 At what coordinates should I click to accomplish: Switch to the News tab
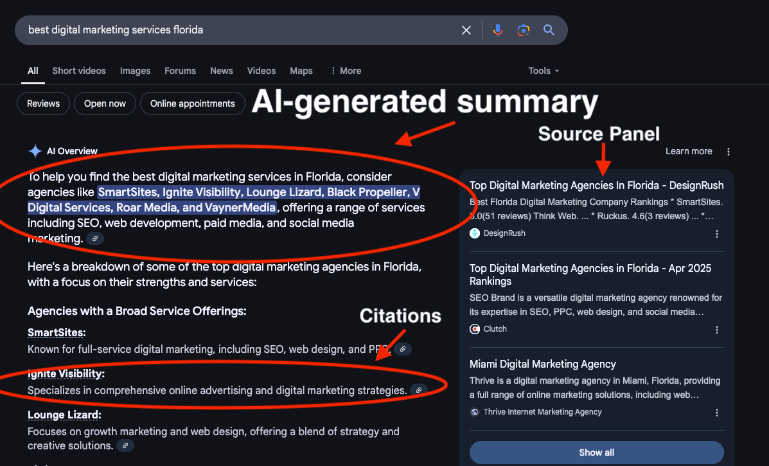[221, 71]
